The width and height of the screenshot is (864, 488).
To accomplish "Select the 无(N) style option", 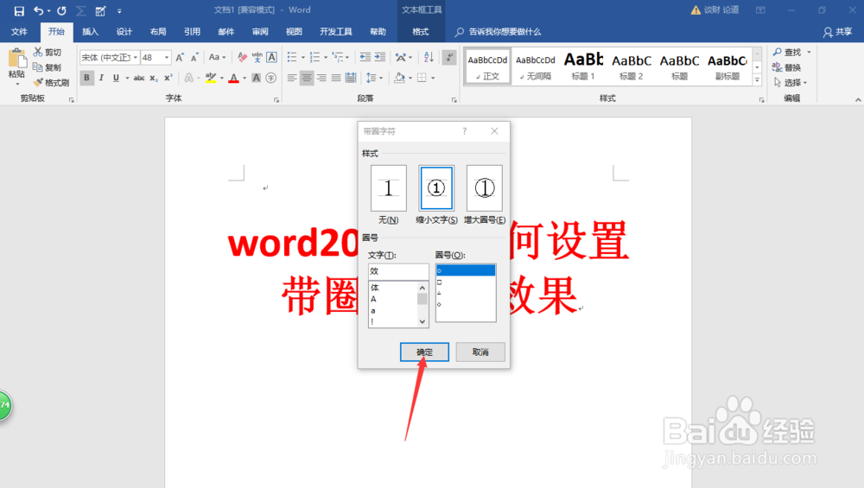I will pyautogui.click(x=389, y=188).
